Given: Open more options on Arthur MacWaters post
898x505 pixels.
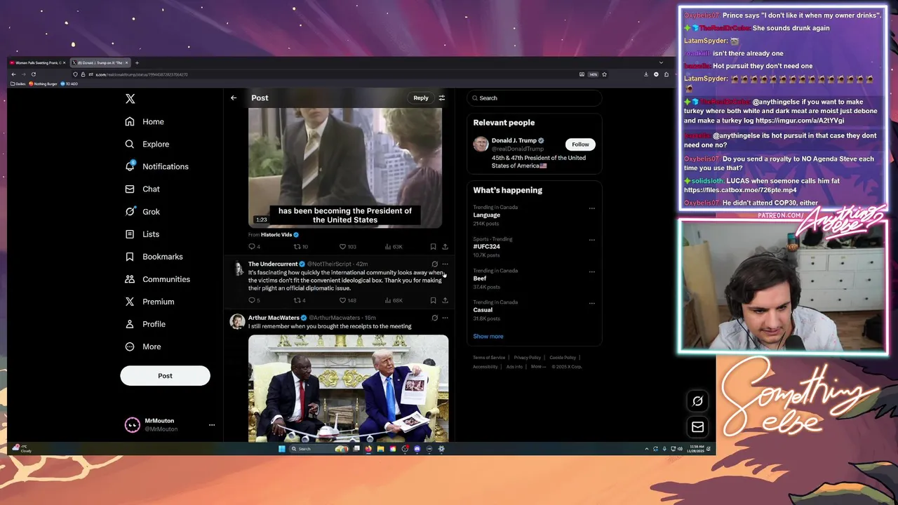Looking at the screenshot, I should point(445,318).
